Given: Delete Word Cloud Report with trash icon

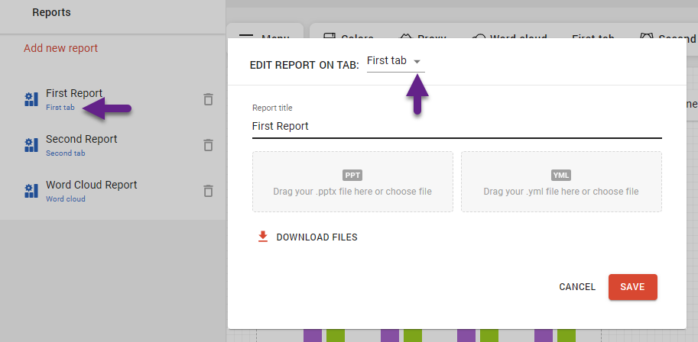Looking at the screenshot, I should tap(208, 191).
